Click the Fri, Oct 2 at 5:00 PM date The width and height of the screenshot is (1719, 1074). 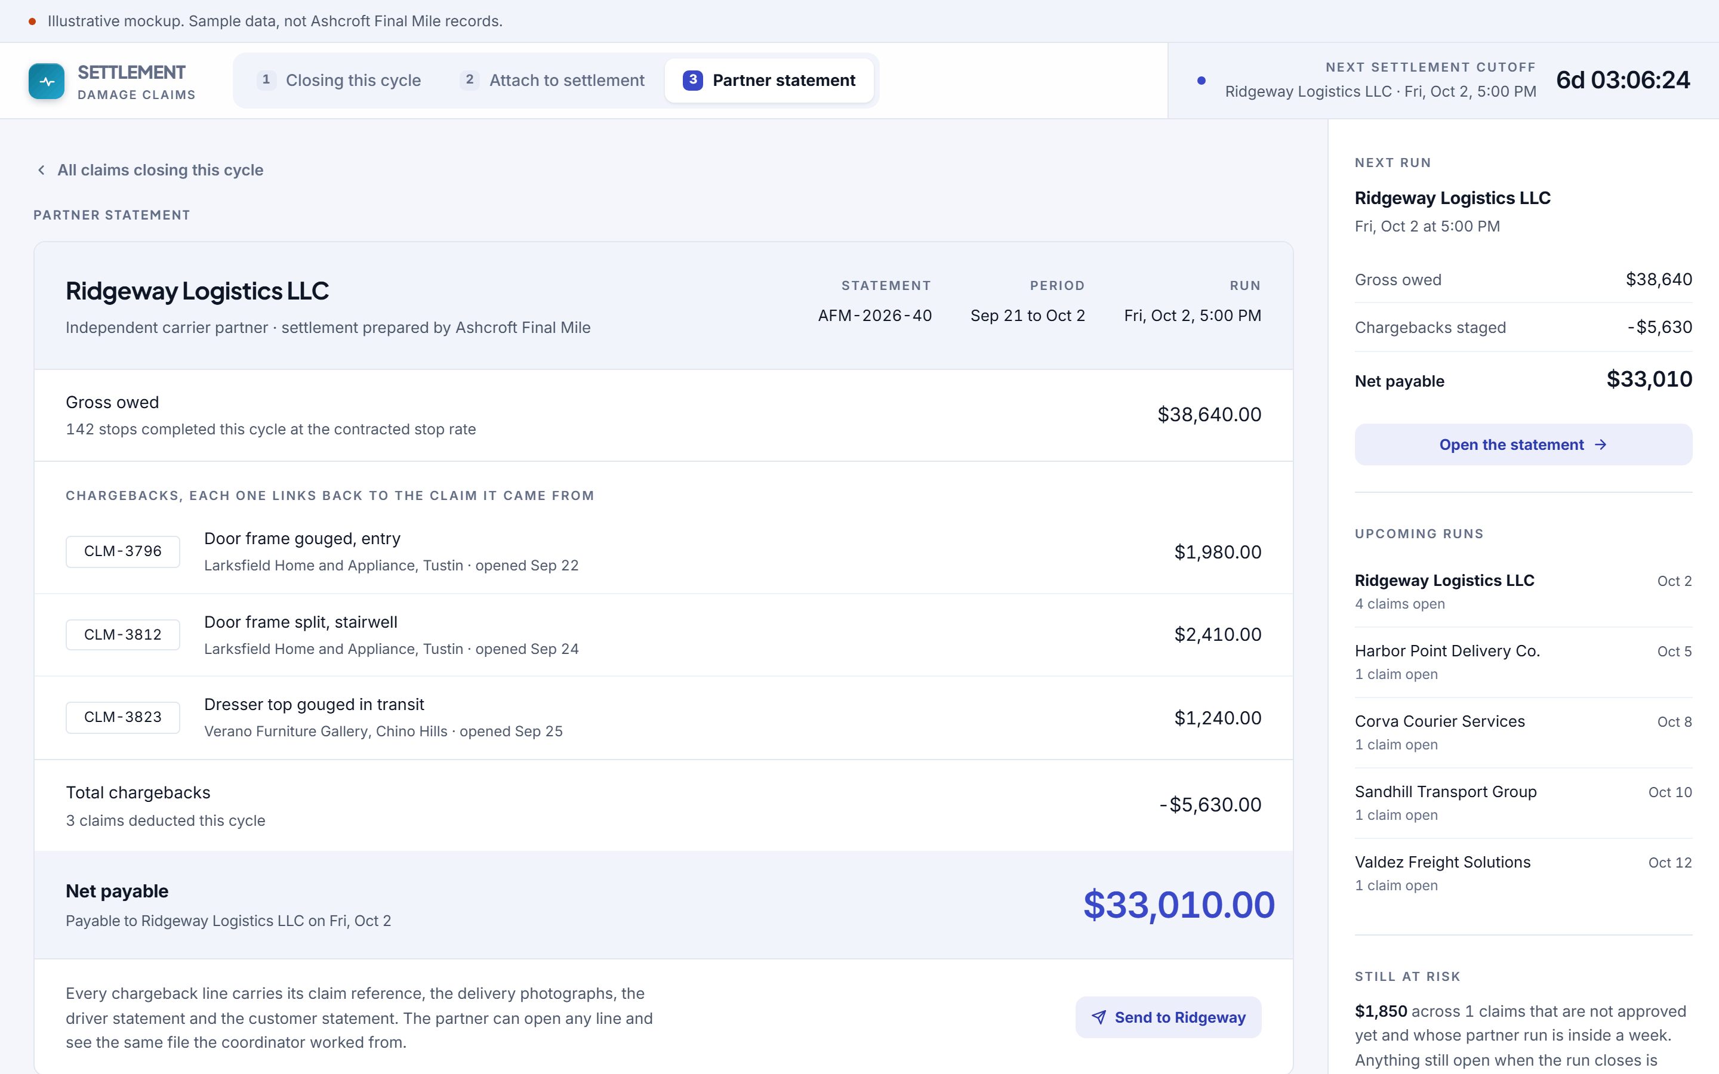(x=1427, y=226)
